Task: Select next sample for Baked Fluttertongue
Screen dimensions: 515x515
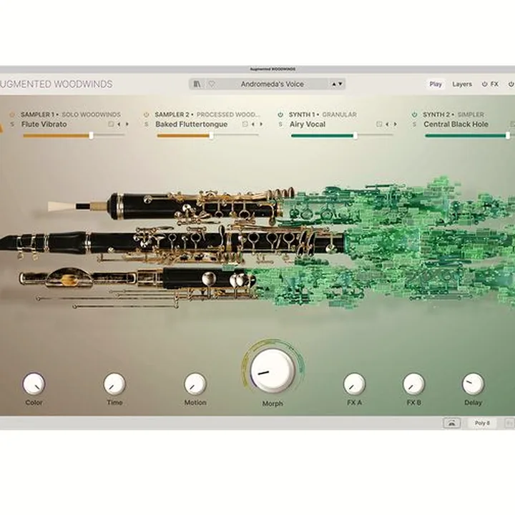Action: point(261,124)
